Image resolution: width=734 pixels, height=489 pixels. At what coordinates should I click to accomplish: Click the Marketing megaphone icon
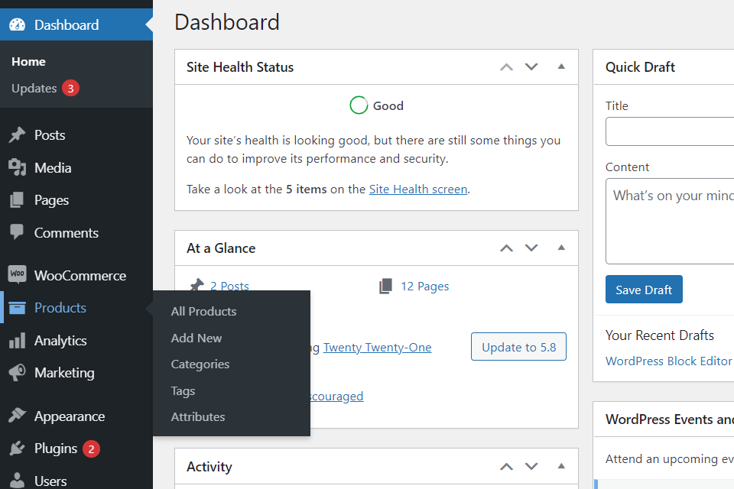(x=18, y=373)
